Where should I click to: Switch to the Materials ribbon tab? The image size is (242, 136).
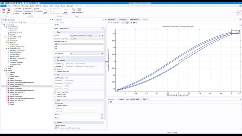click(x=39, y=6)
